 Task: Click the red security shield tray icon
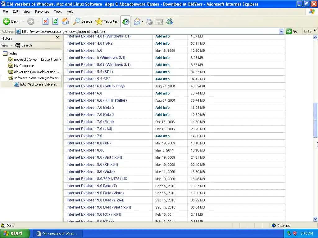295,234
